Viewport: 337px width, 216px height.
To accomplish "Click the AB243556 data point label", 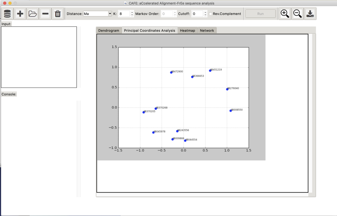I will tap(183, 130).
